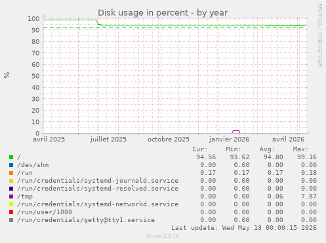Screen dimensions: 326x243
Task: Click the /dev/shm legend label
Action: click(x=33, y=165)
